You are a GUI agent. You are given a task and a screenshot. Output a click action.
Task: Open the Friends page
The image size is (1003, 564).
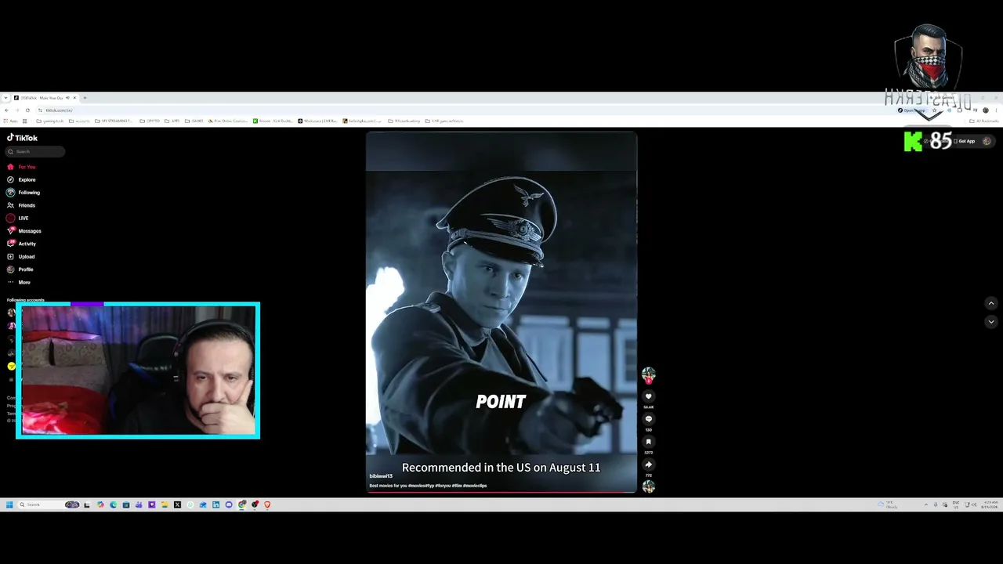coord(22,205)
